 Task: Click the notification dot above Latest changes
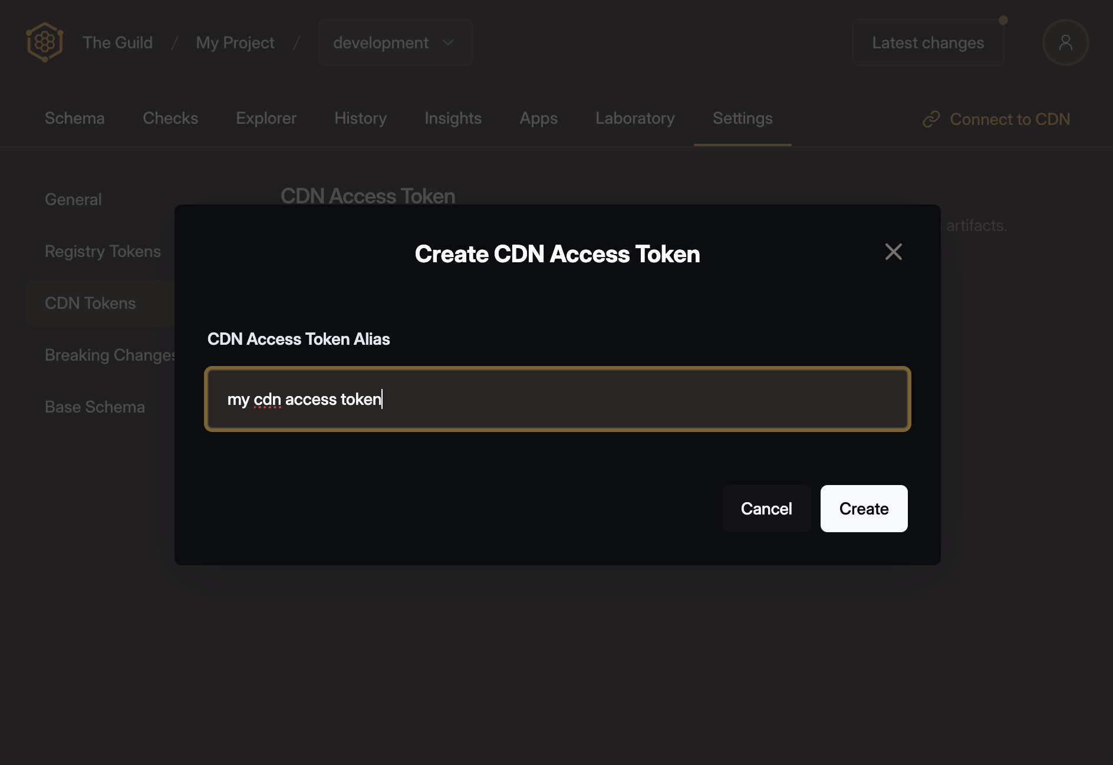click(x=1002, y=19)
